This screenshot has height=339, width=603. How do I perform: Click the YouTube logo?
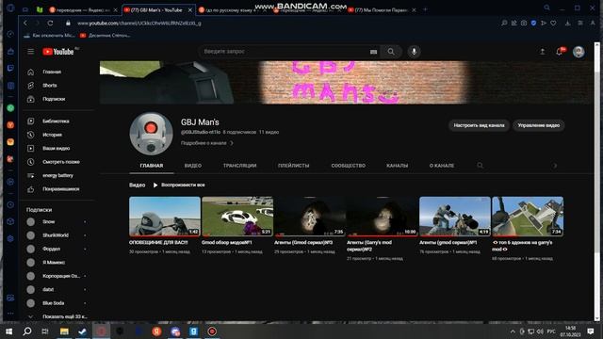[58, 52]
